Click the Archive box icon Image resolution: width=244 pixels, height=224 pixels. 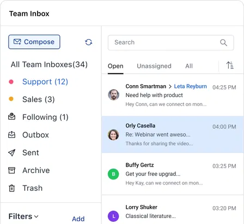[12, 170]
